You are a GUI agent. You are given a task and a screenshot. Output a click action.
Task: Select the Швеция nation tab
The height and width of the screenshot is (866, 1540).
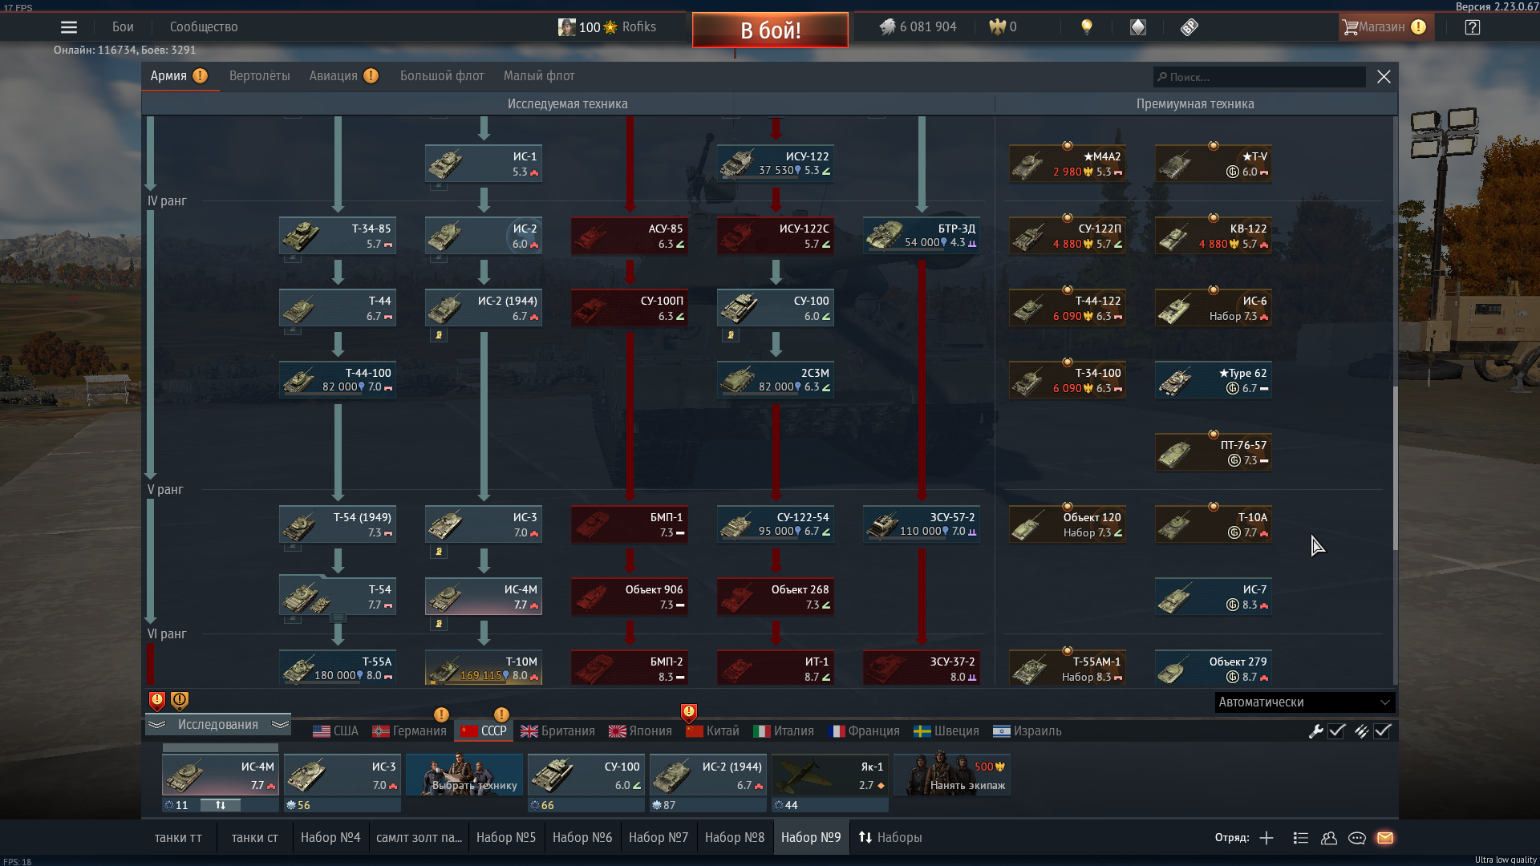point(946,731)
